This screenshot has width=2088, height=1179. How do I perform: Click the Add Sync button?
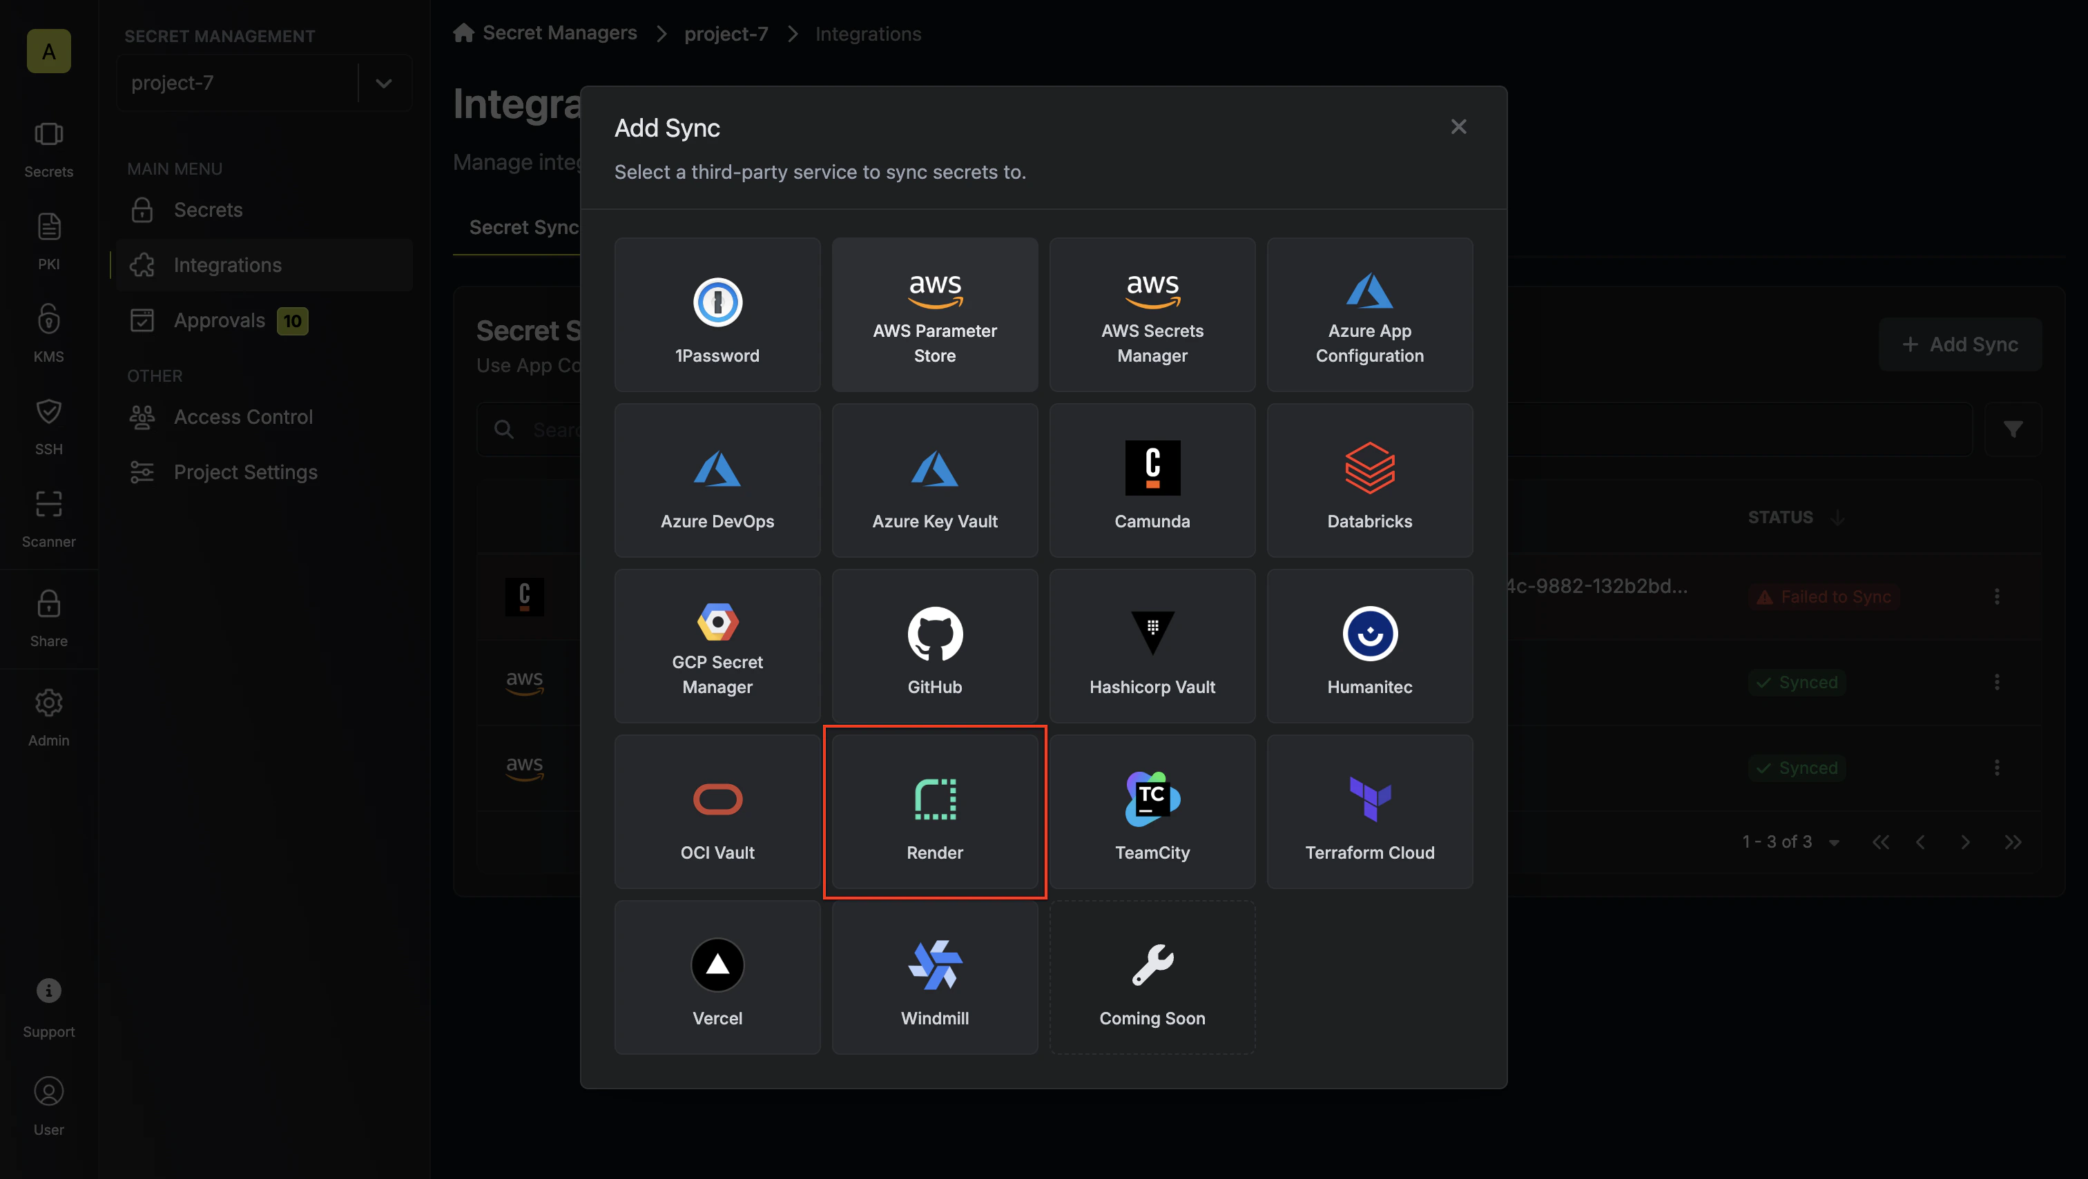click(x=1959, y=345)
